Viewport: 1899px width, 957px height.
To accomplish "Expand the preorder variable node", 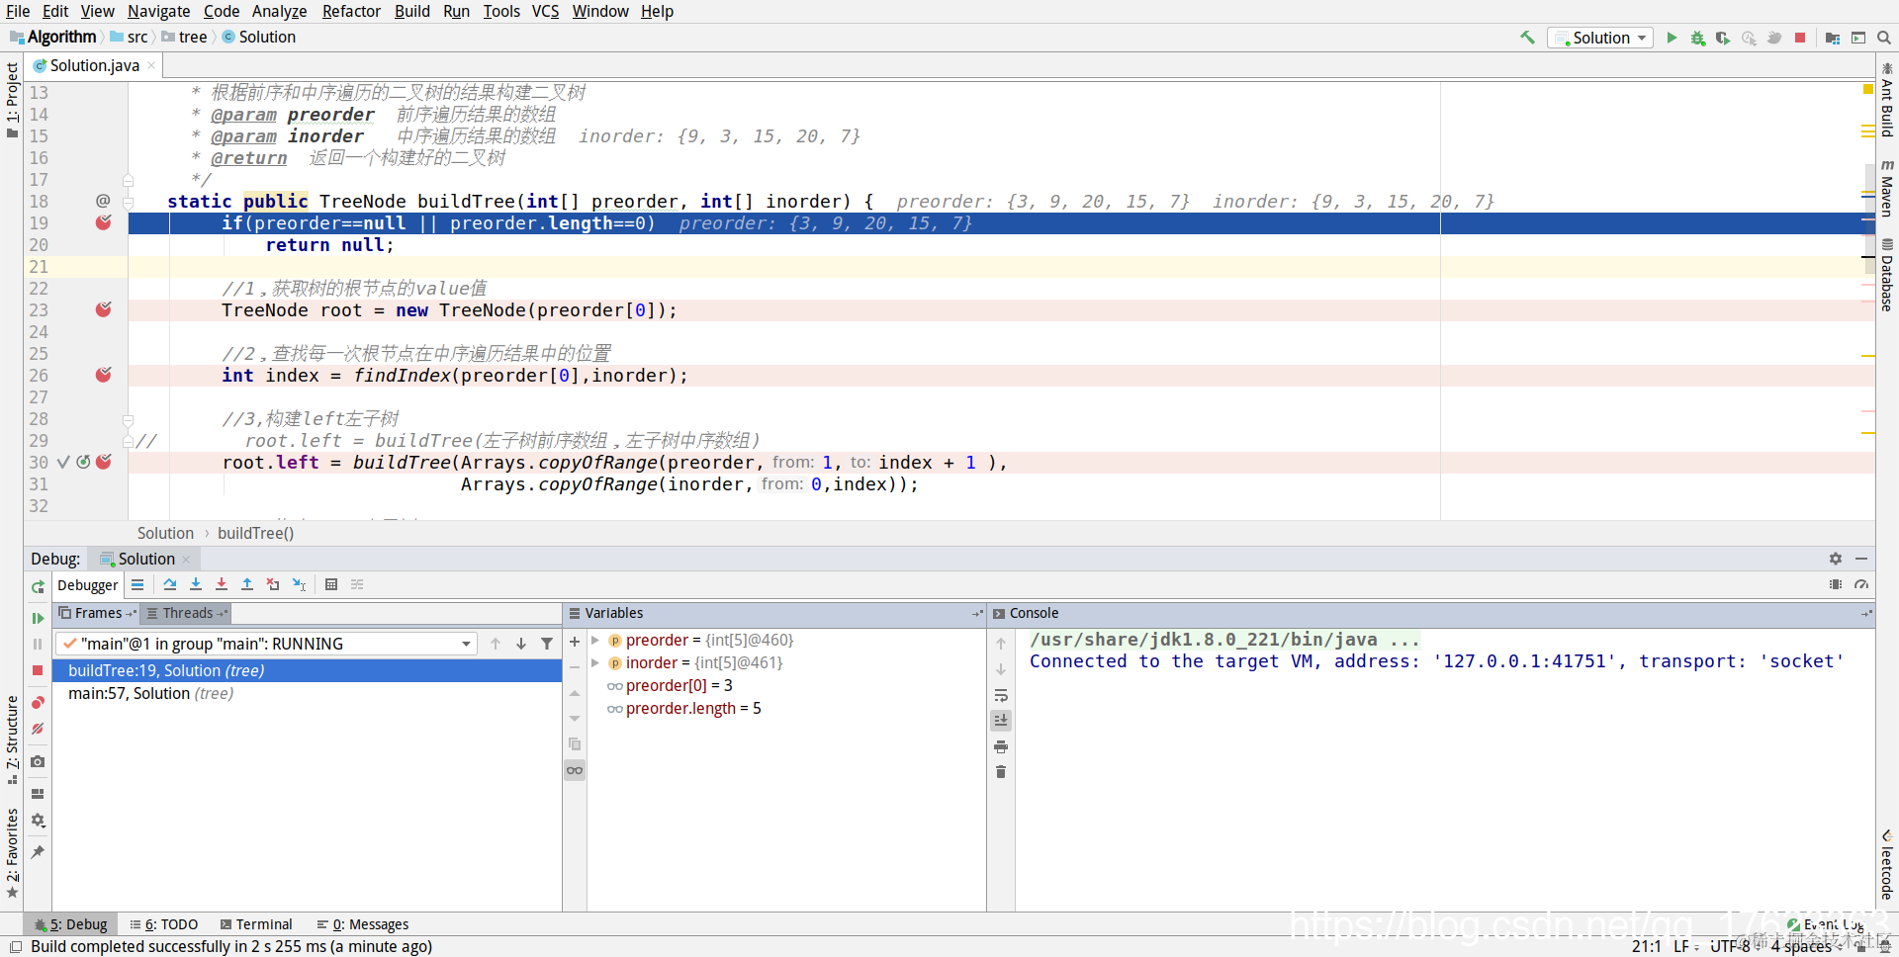I will pos(595,641).
